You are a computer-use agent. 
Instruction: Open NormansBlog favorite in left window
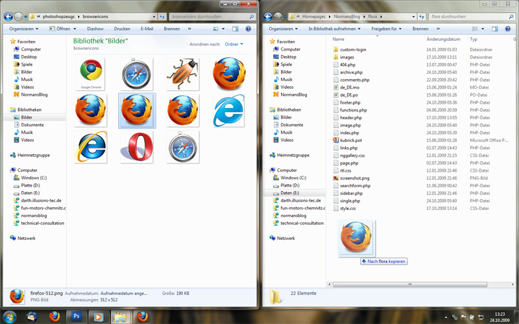(x=34, y=95)
